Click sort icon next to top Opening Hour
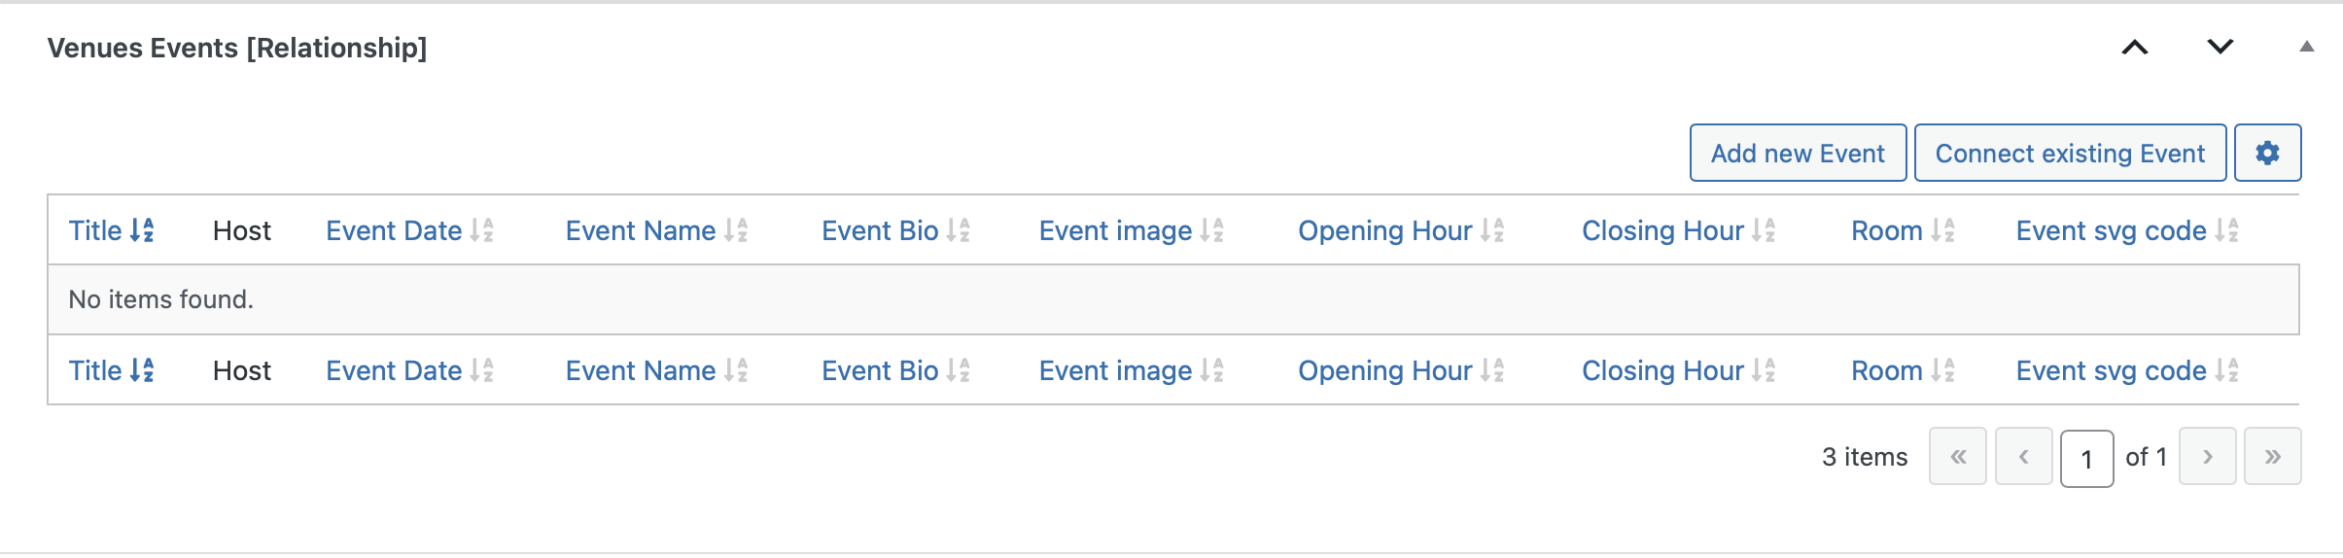Image resolution: width=2343 pixels, height=558 pixels. [1492, 230]
